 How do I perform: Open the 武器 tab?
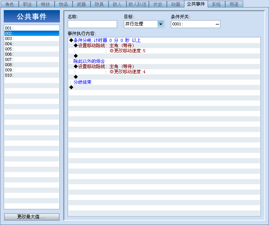(x=82, y=4)
